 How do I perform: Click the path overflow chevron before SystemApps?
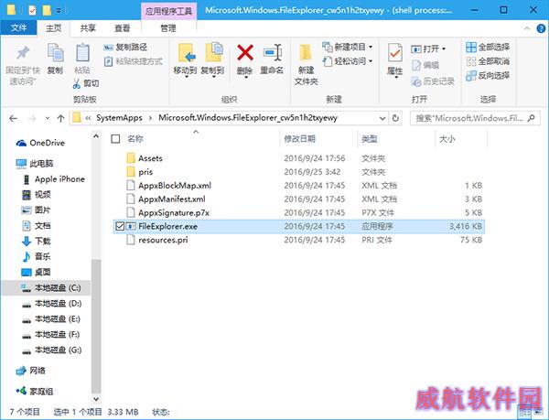tap(88, 118)
